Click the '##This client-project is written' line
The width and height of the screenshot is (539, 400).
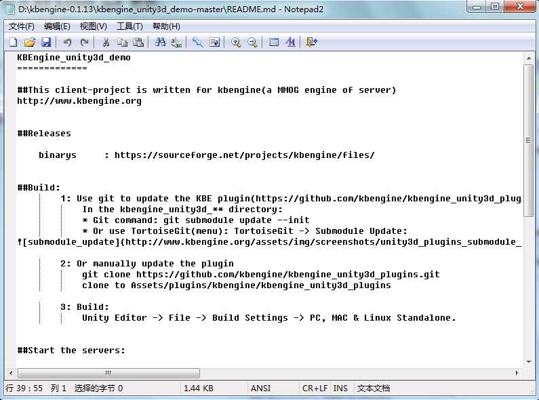point(207,90)
